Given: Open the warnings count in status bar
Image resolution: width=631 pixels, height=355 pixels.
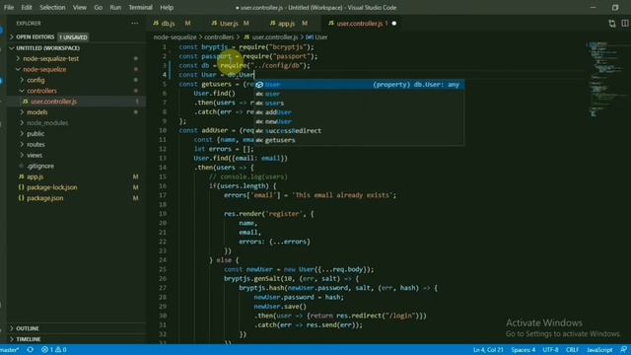Looking at the screenshot, I should [x=61, y=350].
